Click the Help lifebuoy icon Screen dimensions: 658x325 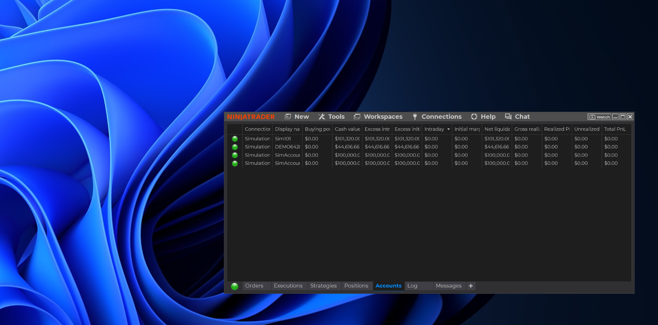coord(474,117)
